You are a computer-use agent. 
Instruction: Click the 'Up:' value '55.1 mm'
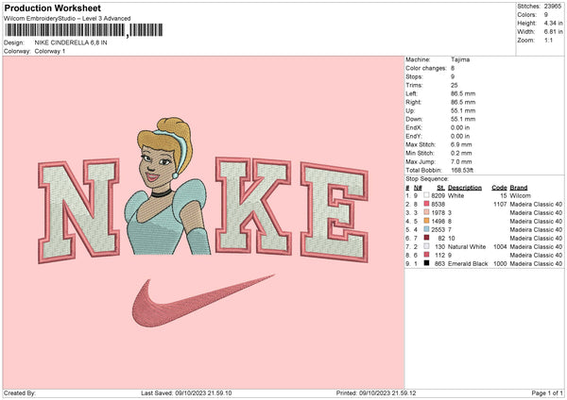(463, 110)
